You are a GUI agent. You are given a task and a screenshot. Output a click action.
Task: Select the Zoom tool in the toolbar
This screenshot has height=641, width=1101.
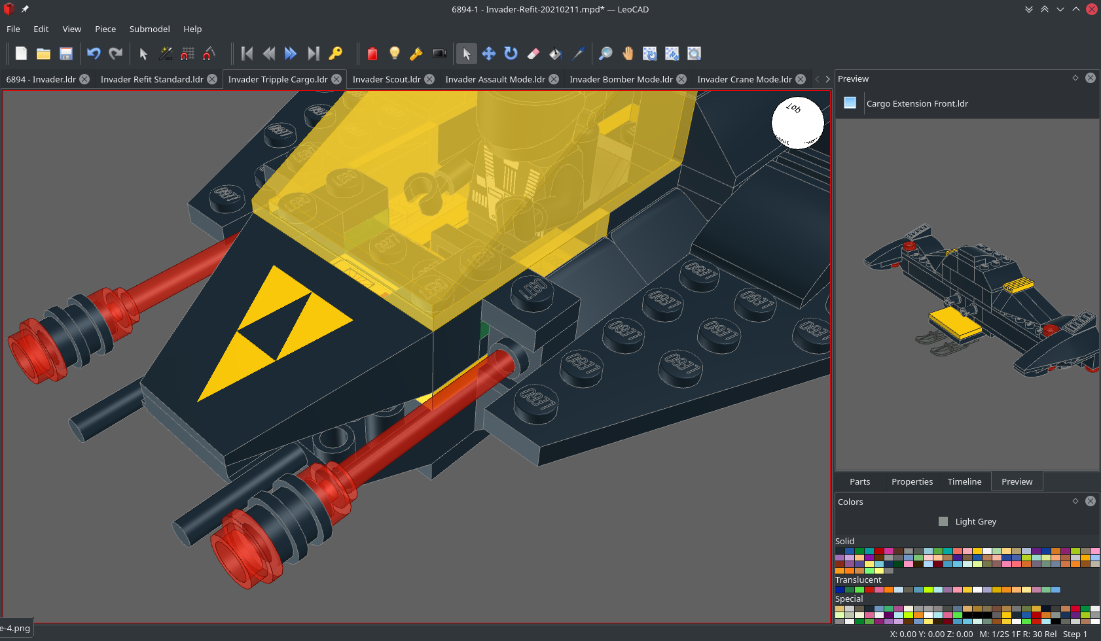(x=604, y=54)
